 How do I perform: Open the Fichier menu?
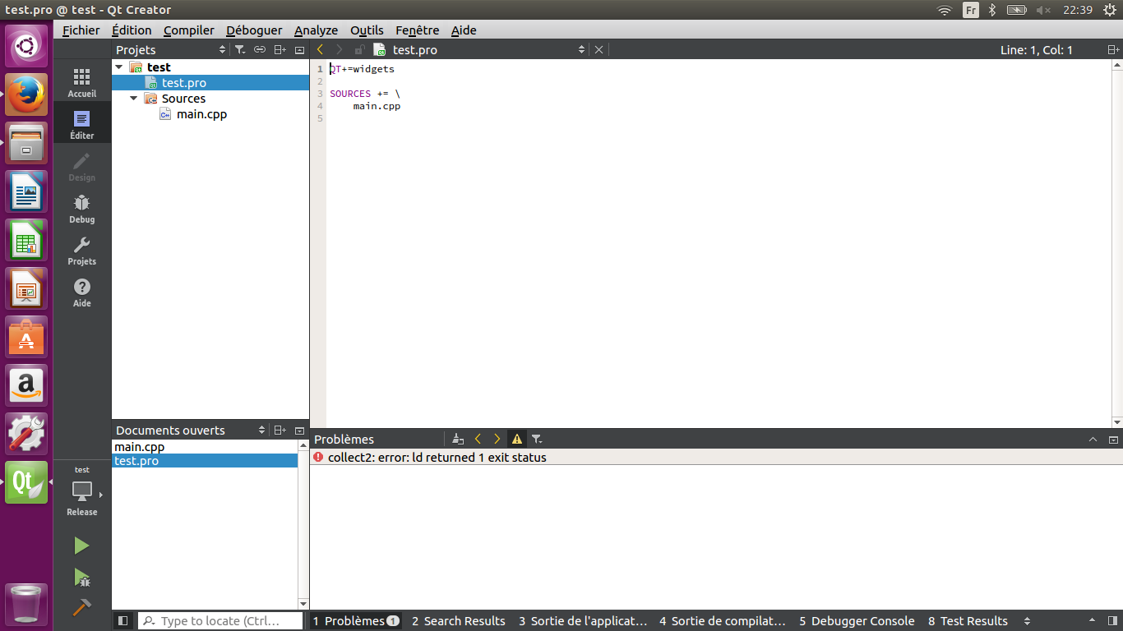(81, 30)
